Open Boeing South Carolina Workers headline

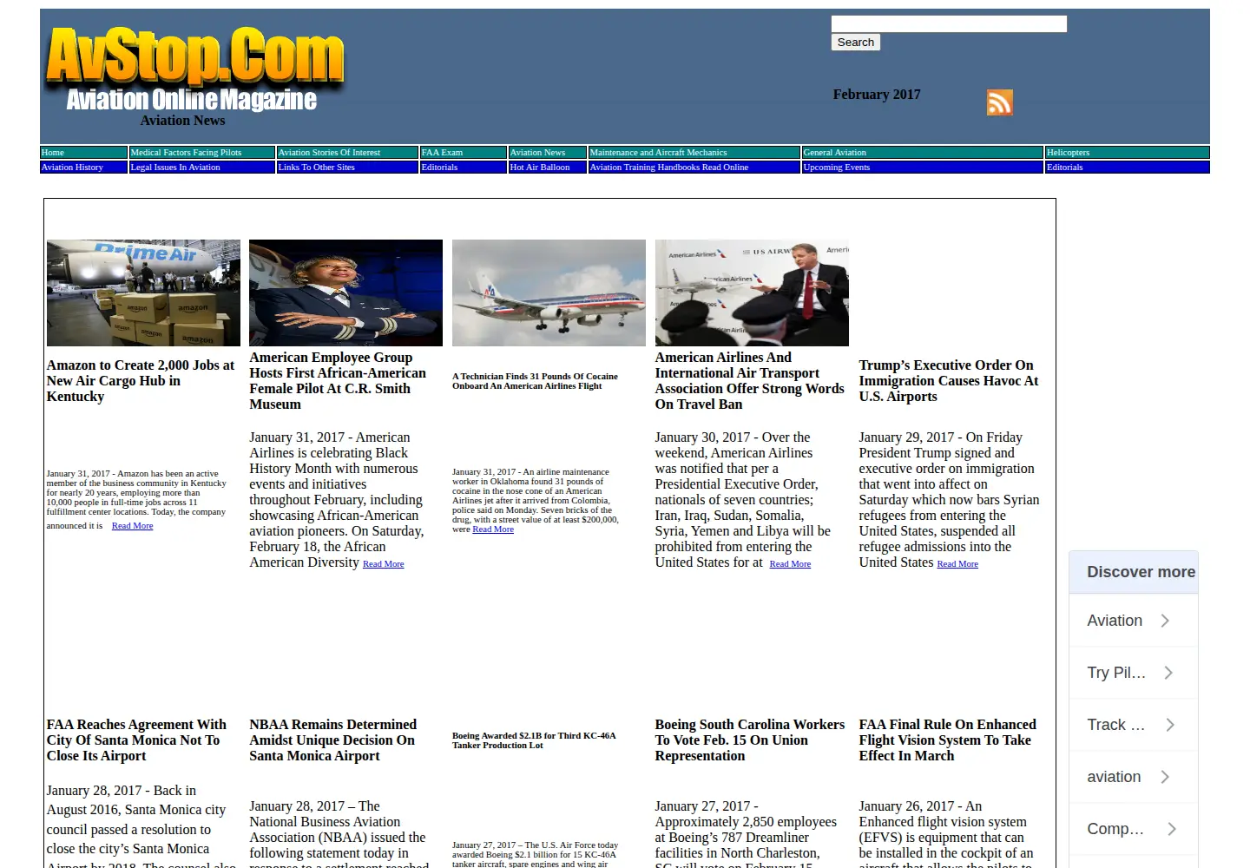click(x=750, y=740)
